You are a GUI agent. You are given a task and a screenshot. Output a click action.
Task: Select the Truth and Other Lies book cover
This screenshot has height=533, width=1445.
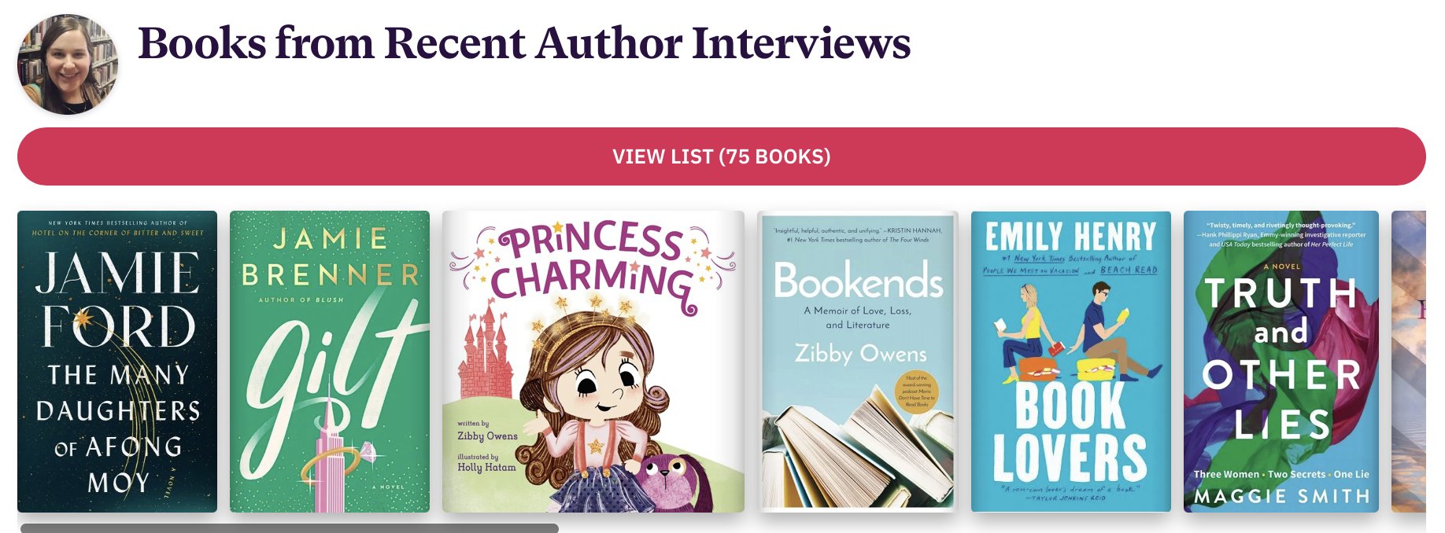(1281, 362)
